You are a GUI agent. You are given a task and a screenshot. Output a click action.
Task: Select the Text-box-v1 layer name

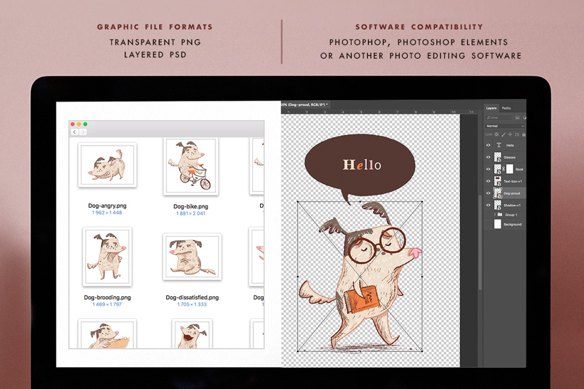pos(513,181)
